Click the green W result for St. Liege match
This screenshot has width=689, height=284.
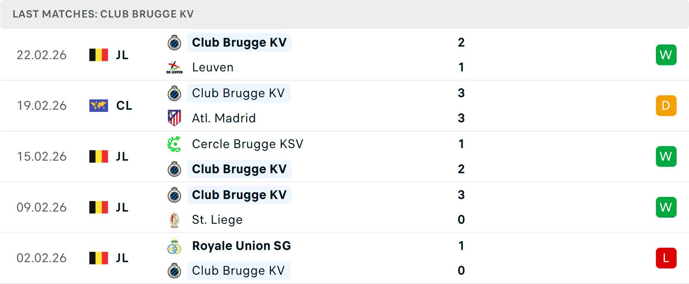click(666, 207)
